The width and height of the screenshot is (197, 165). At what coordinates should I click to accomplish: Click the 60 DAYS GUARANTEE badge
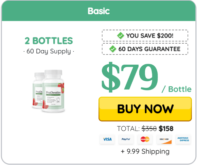point(145,49)
